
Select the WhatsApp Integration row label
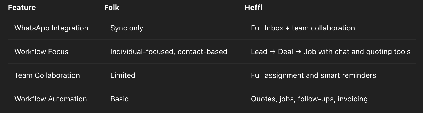coord(51,28)
